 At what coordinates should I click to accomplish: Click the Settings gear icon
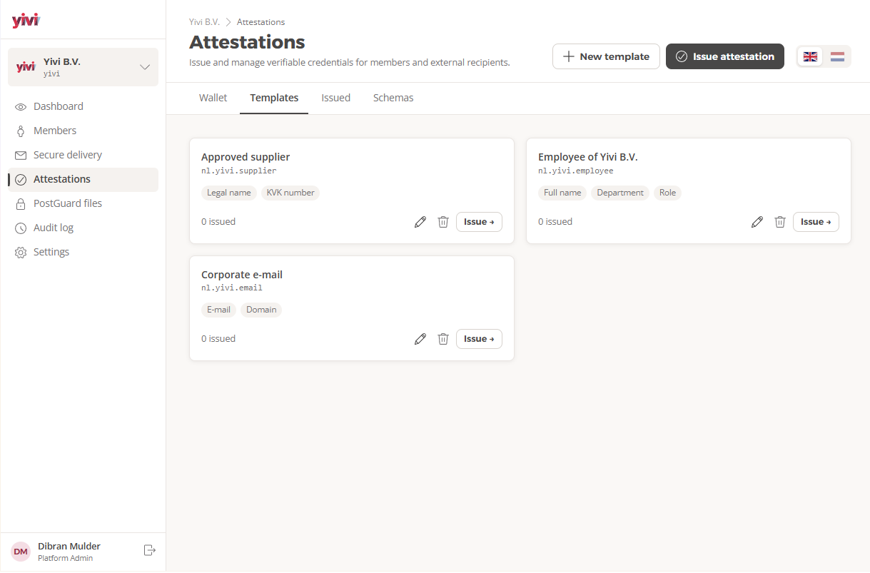[21, 252]
